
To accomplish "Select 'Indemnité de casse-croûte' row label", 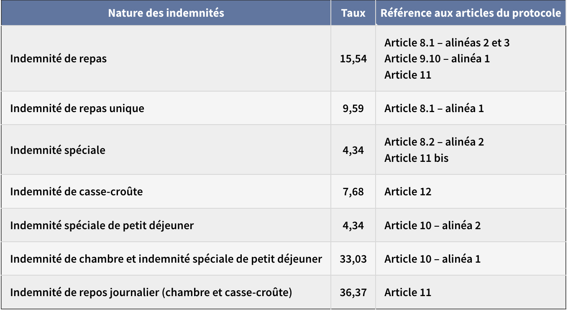I will pyautogui.click(x=77, y=192).
